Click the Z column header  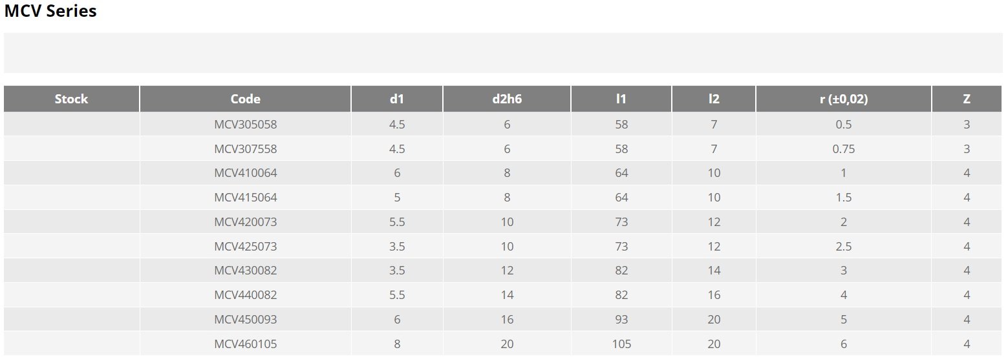coord(966,99)
